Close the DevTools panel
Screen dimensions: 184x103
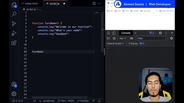(x=172, y=33)
